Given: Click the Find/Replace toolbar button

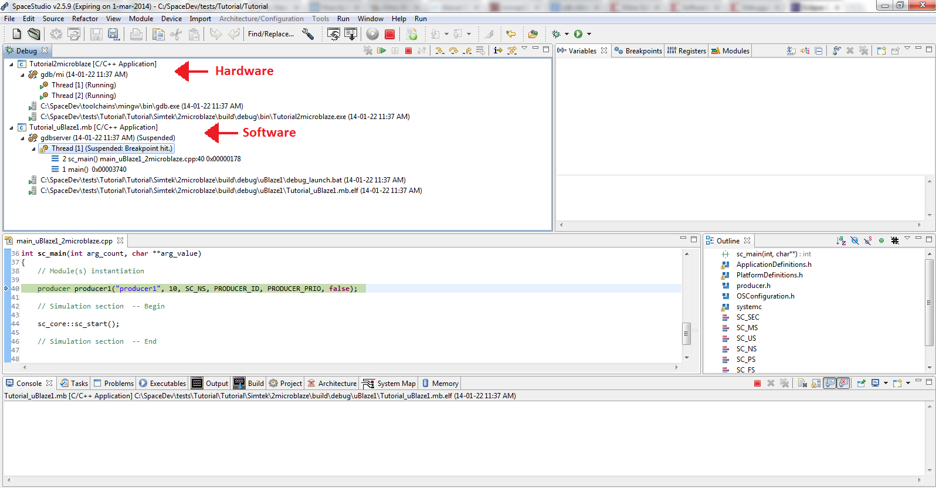Looking at the screenshot, I should tap(271, 34).
